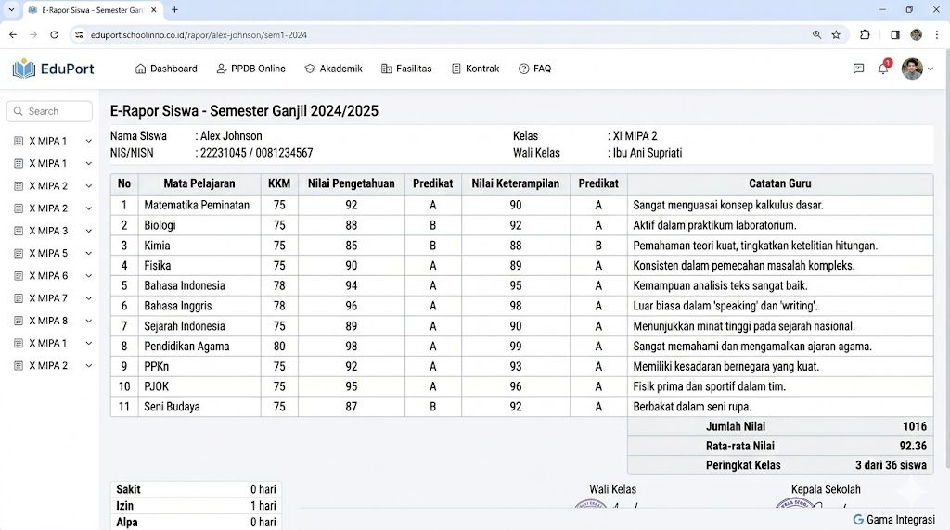Click the KKM column header

click(x=279, y=184)
